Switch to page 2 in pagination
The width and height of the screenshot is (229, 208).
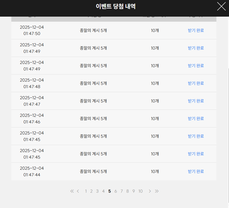click(x=91, y=191)
